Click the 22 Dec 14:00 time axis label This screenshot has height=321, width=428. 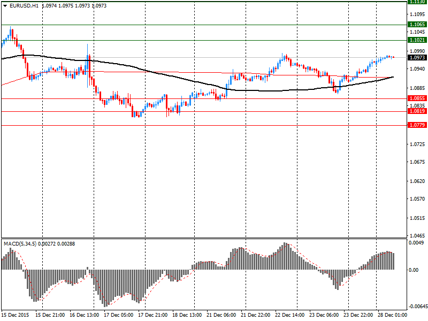tap(290, 315)
